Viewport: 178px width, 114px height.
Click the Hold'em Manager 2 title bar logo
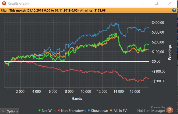coord(4,3)
